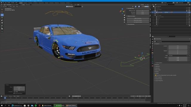Image resolution: width=191 pixels, height=107 pixels.
Task: Open the World properties tab
Action: [153, 50]
